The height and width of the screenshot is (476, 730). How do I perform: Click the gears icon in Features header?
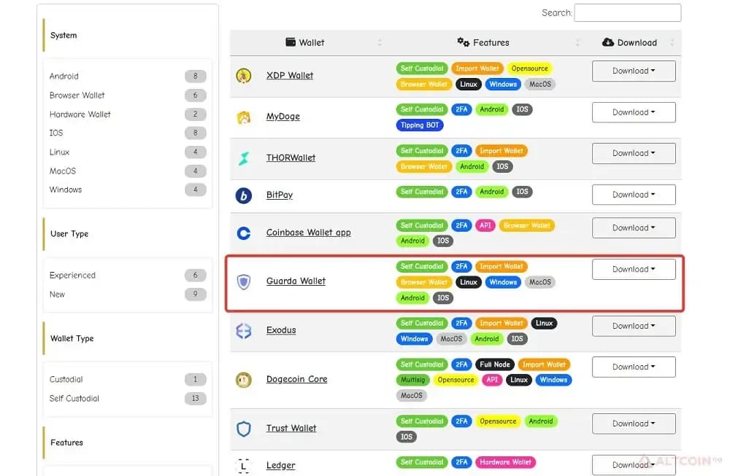tap(464, 42)
